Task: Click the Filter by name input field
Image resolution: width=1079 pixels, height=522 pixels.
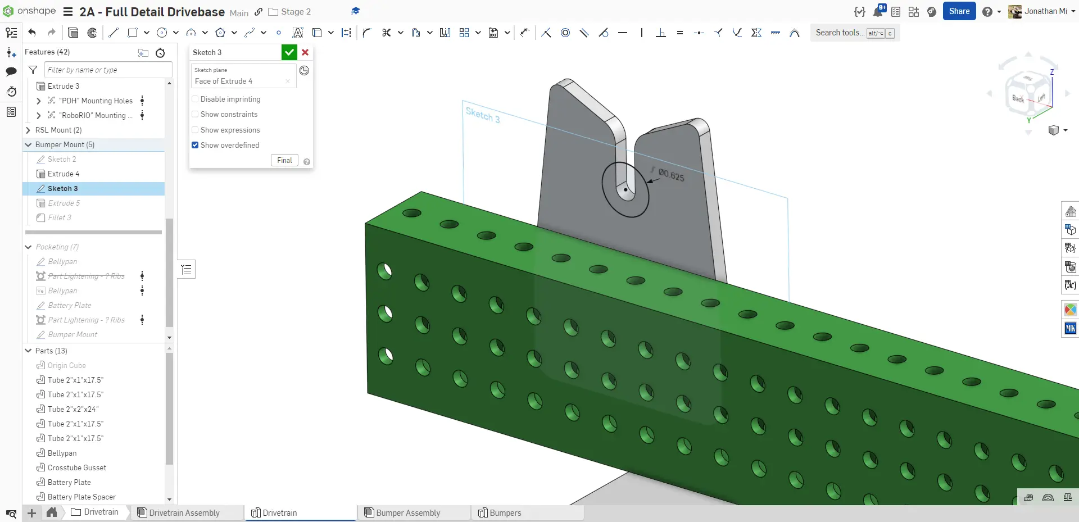Action: pyautogui.click(x=108, y=70)
